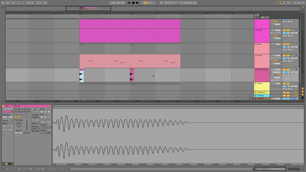The height and width of the screenshot is (172, 306).
Task: Adjust the Transpose knob
Action: (18, 124)
